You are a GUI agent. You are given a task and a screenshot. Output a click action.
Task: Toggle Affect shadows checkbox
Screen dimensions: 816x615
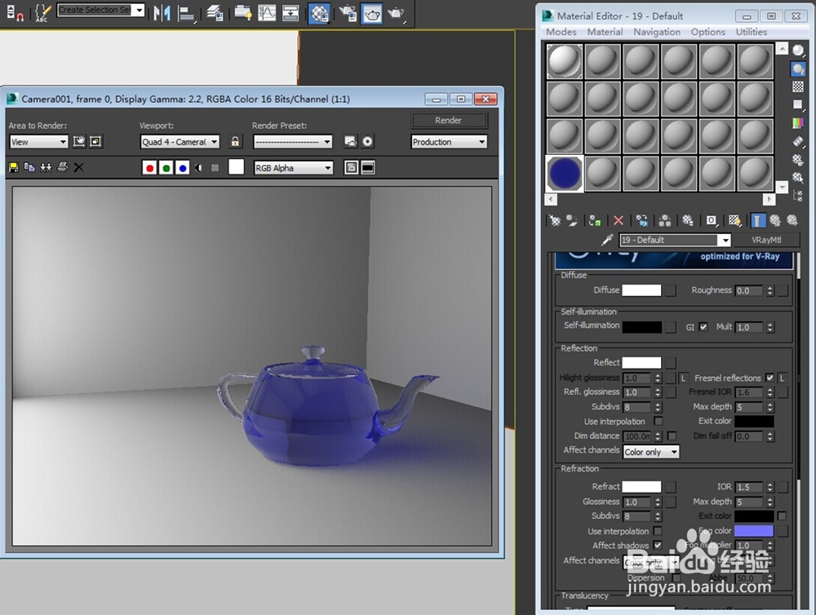click(x=658, y=545)
